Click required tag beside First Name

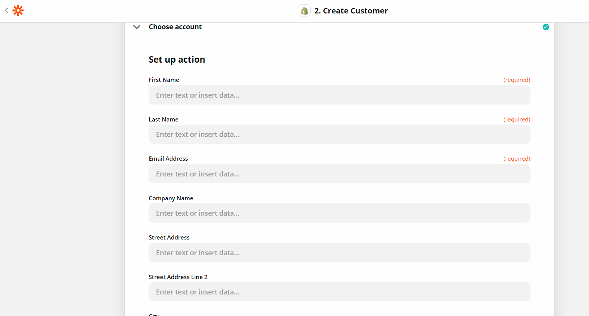coord(517,80)
